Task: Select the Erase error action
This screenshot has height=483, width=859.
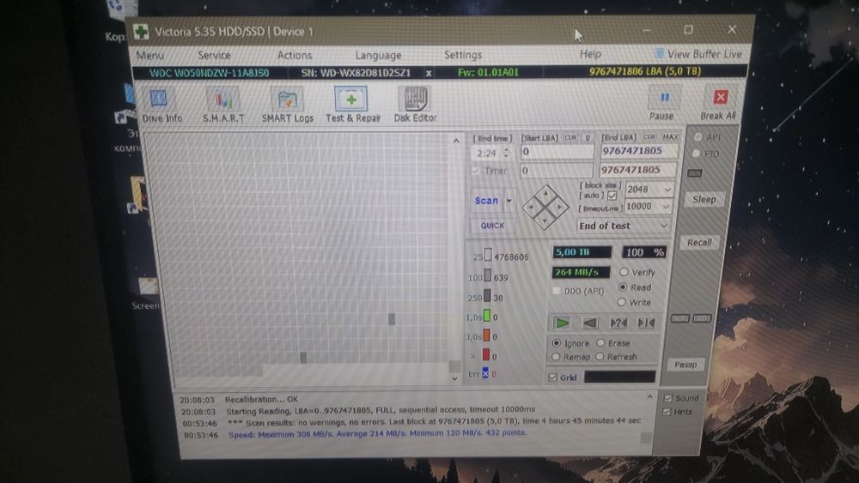Action: pyautogui.click(x=600, y=343)
